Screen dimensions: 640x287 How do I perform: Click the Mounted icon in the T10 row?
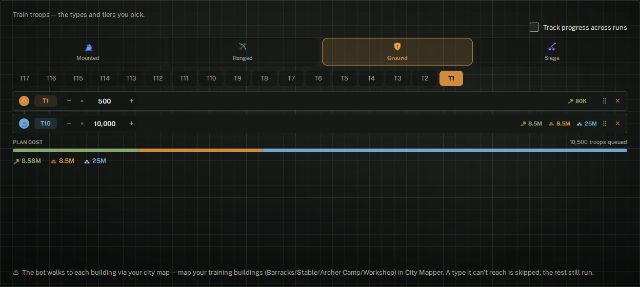pyautogui.click(x=24, y=124)
